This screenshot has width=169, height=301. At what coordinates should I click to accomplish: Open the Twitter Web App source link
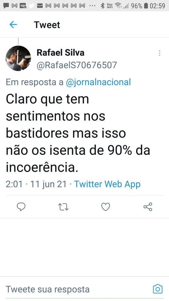[x=107, y=184]
